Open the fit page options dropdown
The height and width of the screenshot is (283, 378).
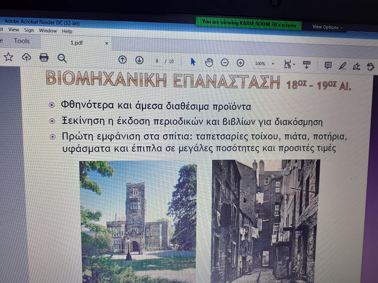tap(289, 64)
